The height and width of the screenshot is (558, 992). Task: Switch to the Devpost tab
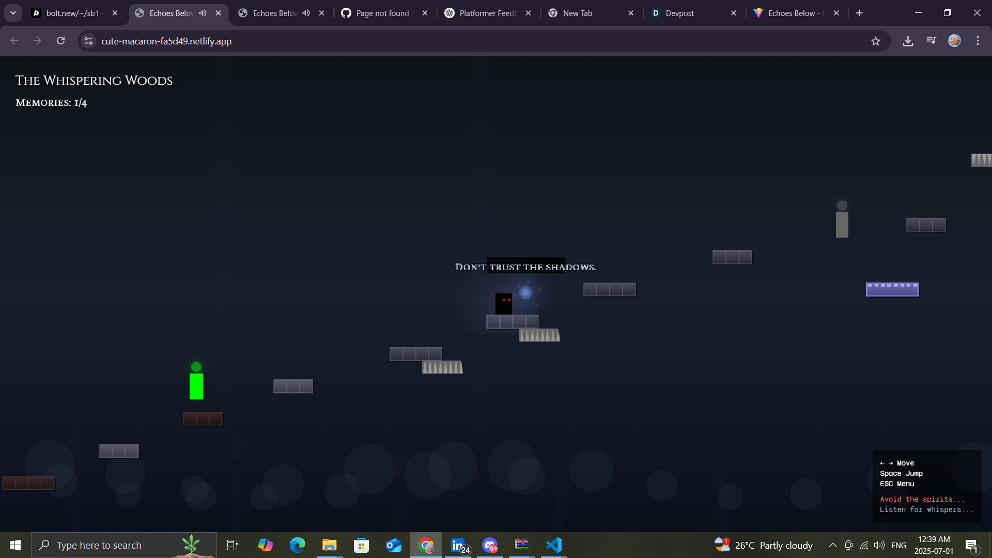(x=679, y=13)
